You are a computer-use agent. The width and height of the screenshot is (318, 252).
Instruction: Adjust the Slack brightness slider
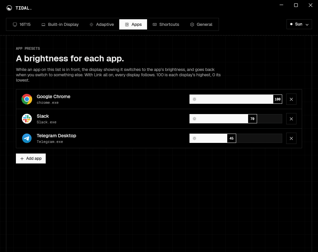pyautogui.click(x=236, y=119)
